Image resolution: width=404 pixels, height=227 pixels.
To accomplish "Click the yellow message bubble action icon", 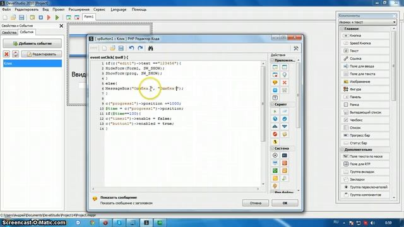I will [x=275, y=83].
